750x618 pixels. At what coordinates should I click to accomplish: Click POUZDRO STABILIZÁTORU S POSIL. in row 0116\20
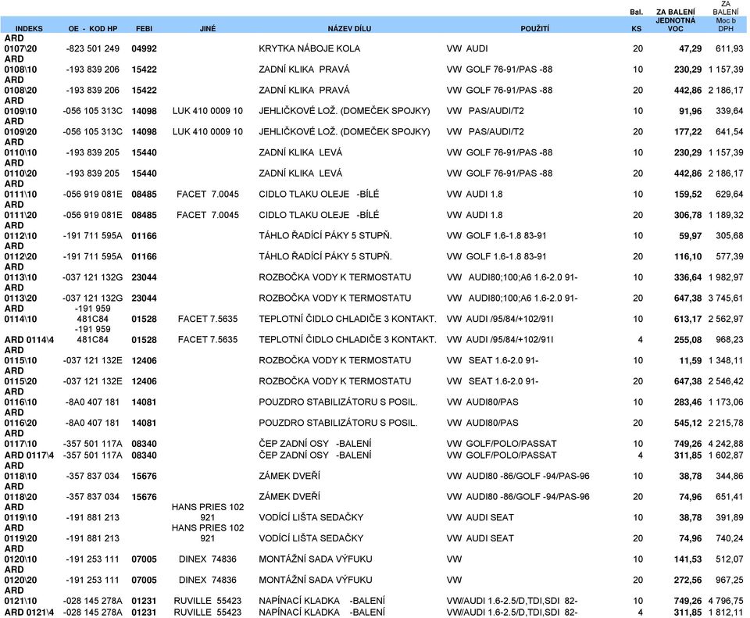[338, 423]
